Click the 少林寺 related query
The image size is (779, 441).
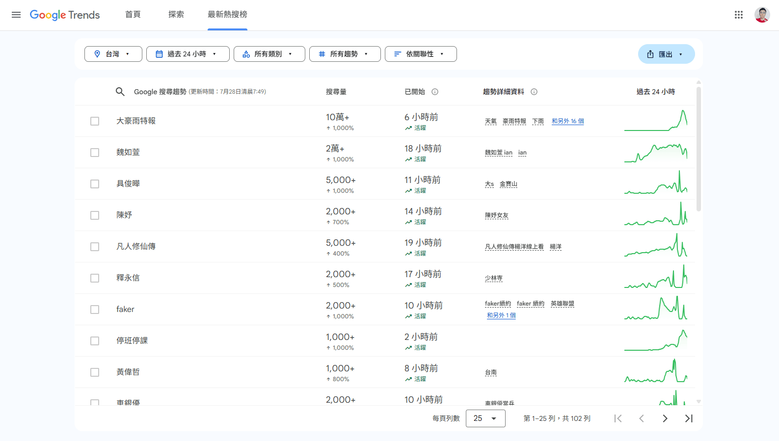tap(494, 278)
